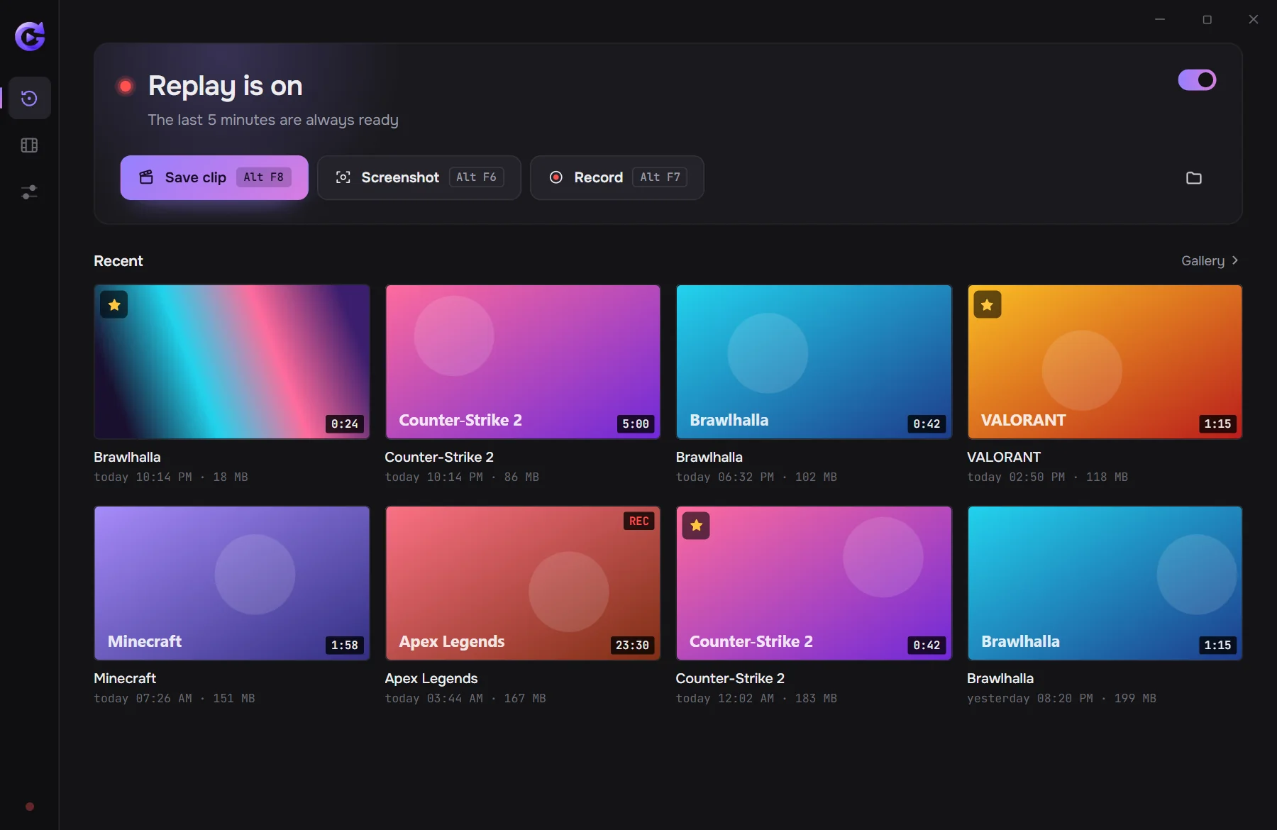This screenshot has height=830, width=1277.
Task: Click the 'Replay is on' heading
Action: point(226,86)
